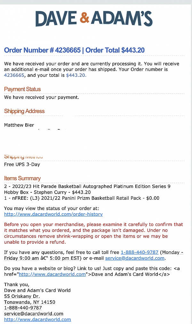Click the Order Number # 4236665 heading
This screenshot has height=324, width=192.
click(x=42, y=50)
